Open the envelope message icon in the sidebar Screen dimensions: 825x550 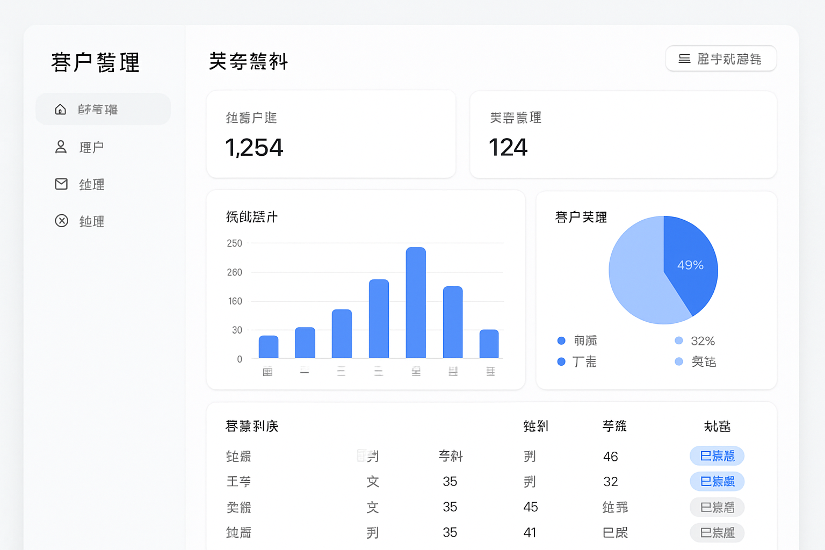(x=60, y=184)
